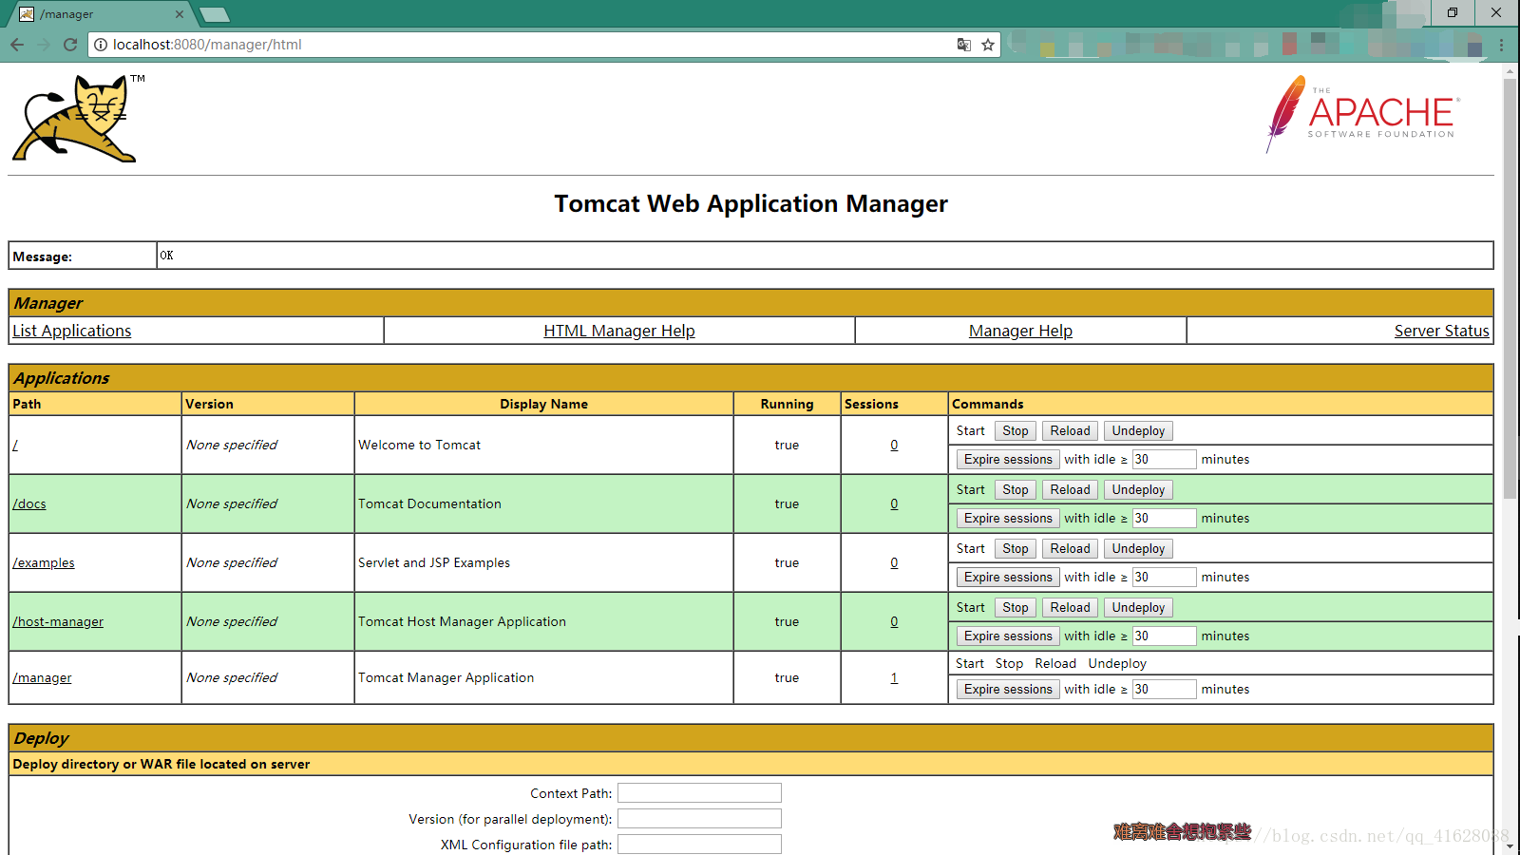Edit idle minutes field for /docs

coord(1164,519)
